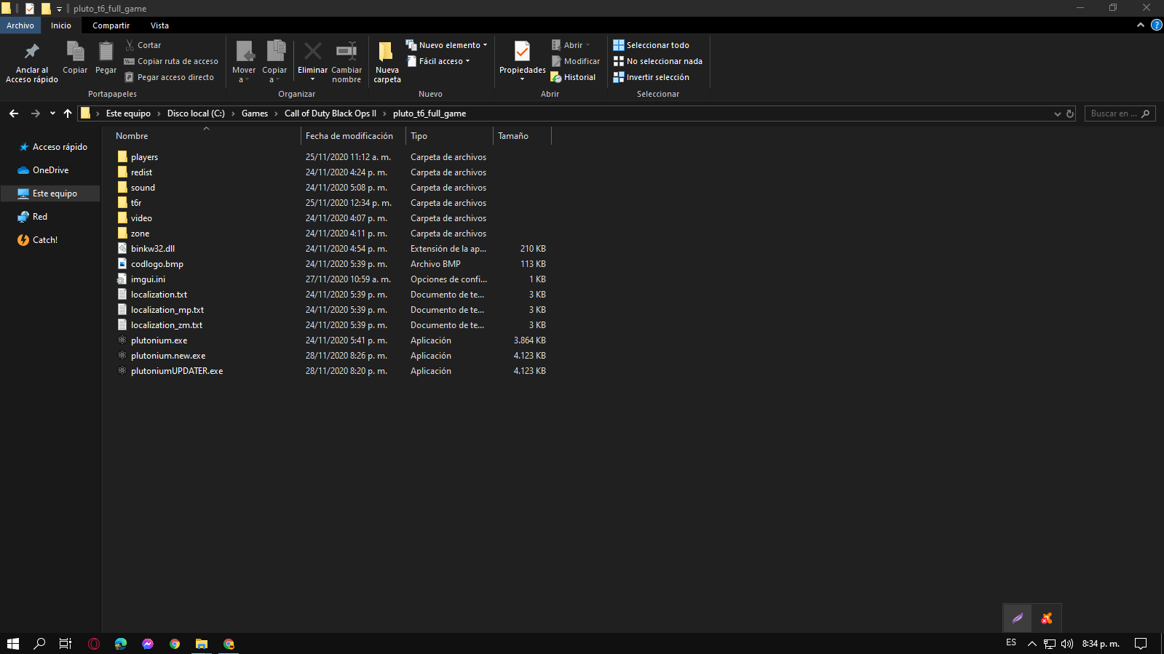
Task: Open the notification center icon
Action: (1141, 644)
